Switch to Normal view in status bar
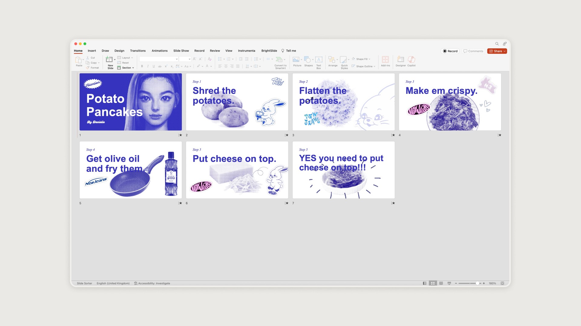The image size is (581, 326). click(425, 283)
